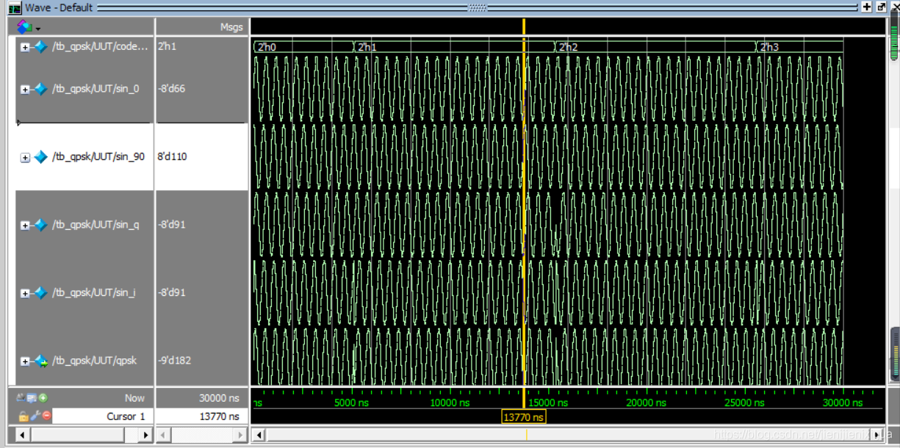Screen dimensions: 900x448
Task: Click the edit grid and timeline icon
Action: pos(32,398)
